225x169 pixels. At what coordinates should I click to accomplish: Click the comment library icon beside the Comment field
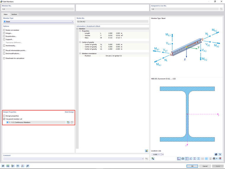click(x=146, y=159)
